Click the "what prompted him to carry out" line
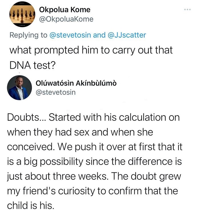This screenshot has height=214, width=214. [x=91, y=50]
